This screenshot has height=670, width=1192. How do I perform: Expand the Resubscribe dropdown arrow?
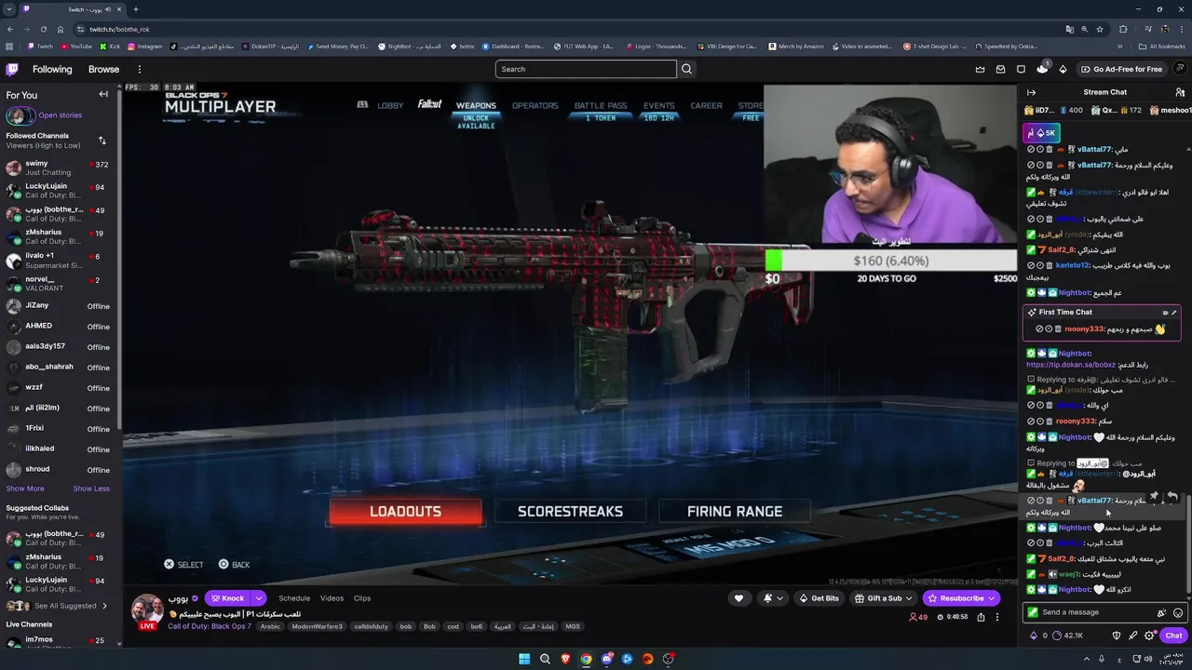tap(992, 598)
